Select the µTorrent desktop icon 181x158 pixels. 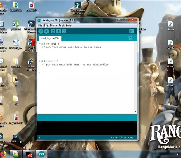click(x=16, y=25)
